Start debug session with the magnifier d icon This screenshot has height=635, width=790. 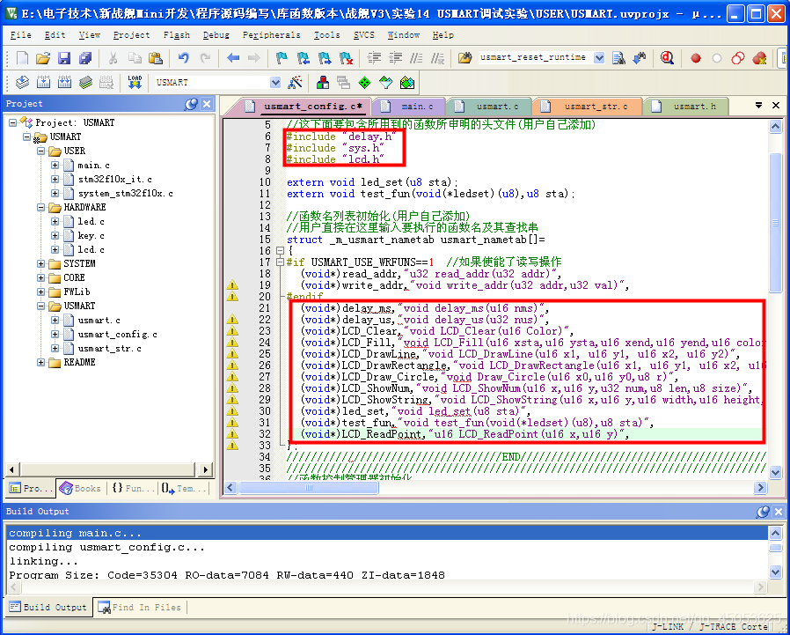pyautogui.click(x=667, y=58)
